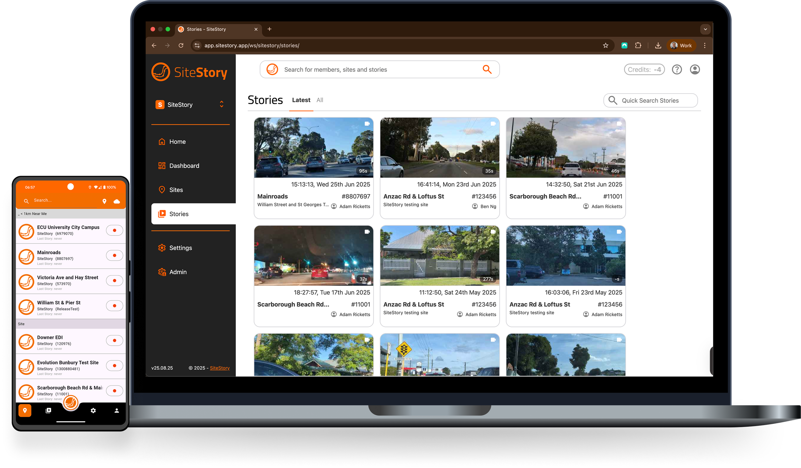The height and width of the screenshot is (468, 801).
Task: Open the user account profile icon
Action: coord(695,70)
